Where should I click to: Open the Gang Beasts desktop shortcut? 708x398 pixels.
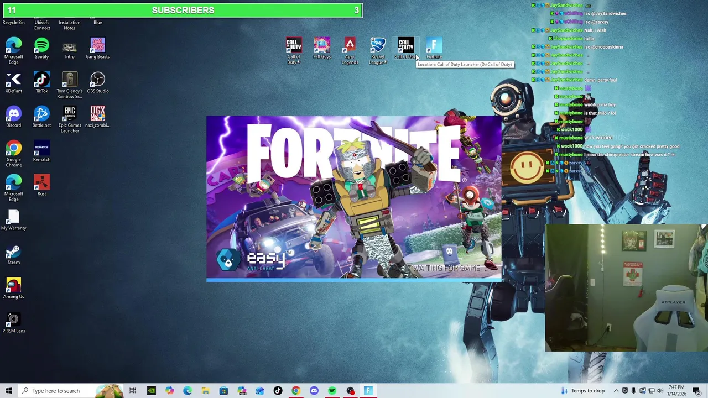tap(97, 49)
